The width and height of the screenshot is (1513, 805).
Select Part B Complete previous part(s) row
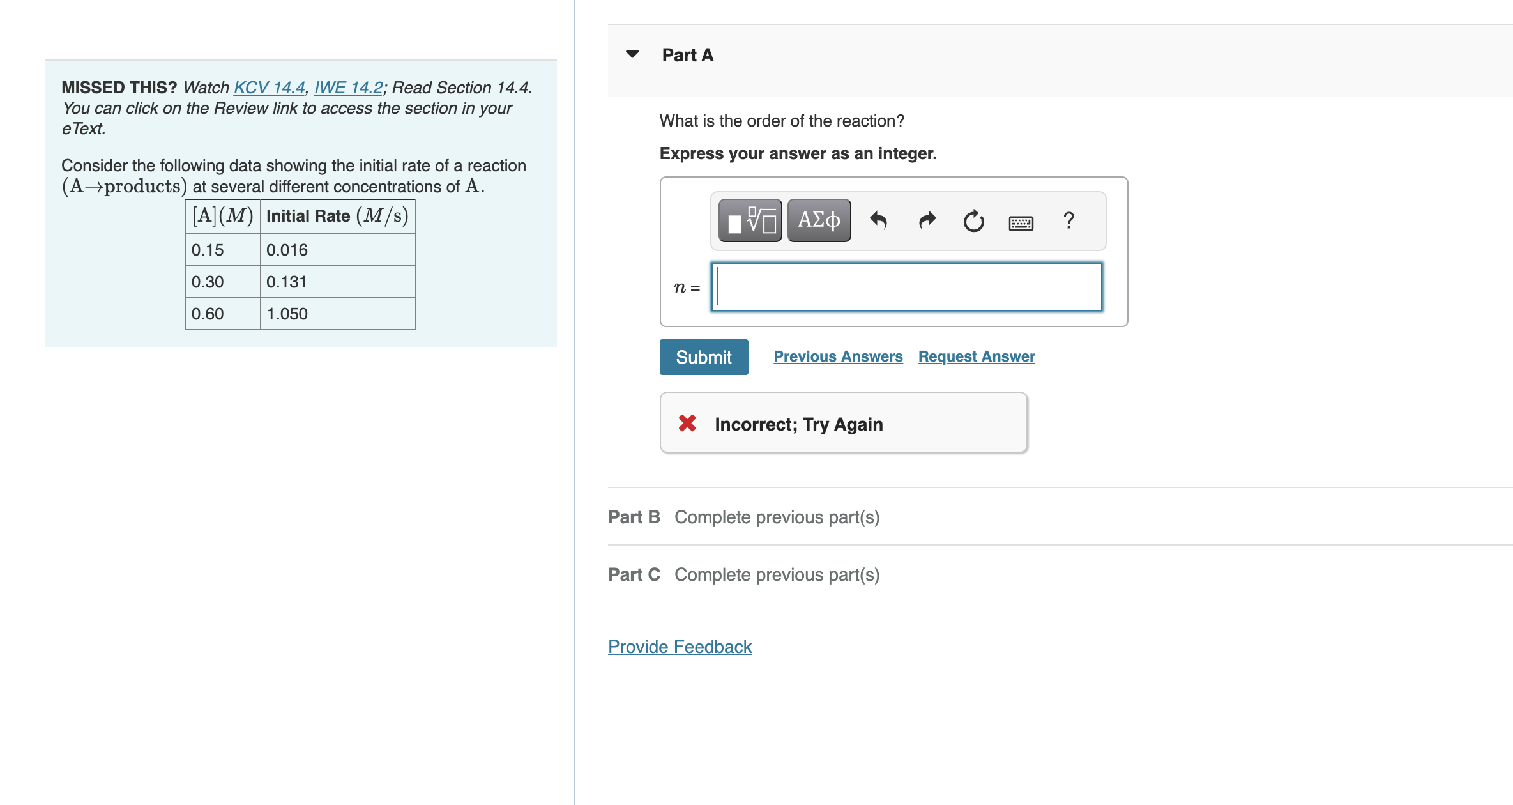pos(744,517)
